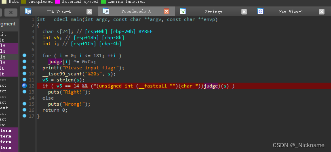This screenshot has width=331, height=152.
Task: Close the IDA View-A tab
Action: point(89,12)
